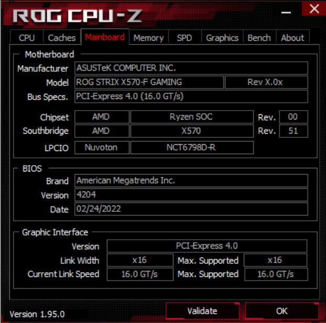Viewport: 326px width, 323px height.
Task: Click the OK button
Action: pos(282,311)
